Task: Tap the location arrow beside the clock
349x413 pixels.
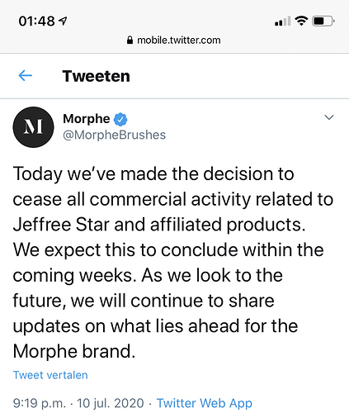Action: 63,21
